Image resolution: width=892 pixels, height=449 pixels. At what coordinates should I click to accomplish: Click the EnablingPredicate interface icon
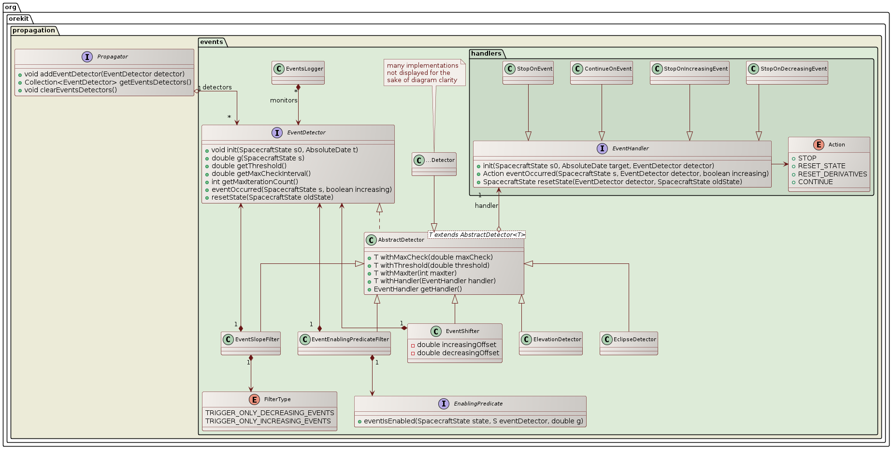(x=444, y=404)
